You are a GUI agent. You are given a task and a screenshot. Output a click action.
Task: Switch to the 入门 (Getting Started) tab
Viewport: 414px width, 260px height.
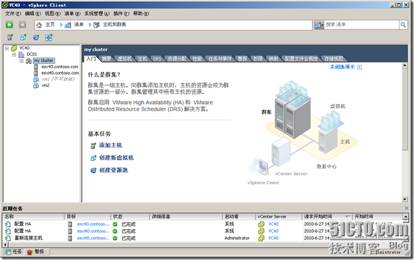[x=91, y=59]
